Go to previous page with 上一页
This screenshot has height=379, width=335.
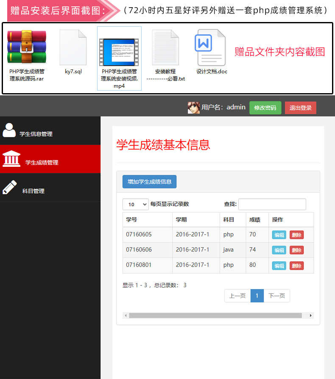[x=237, y=296]
